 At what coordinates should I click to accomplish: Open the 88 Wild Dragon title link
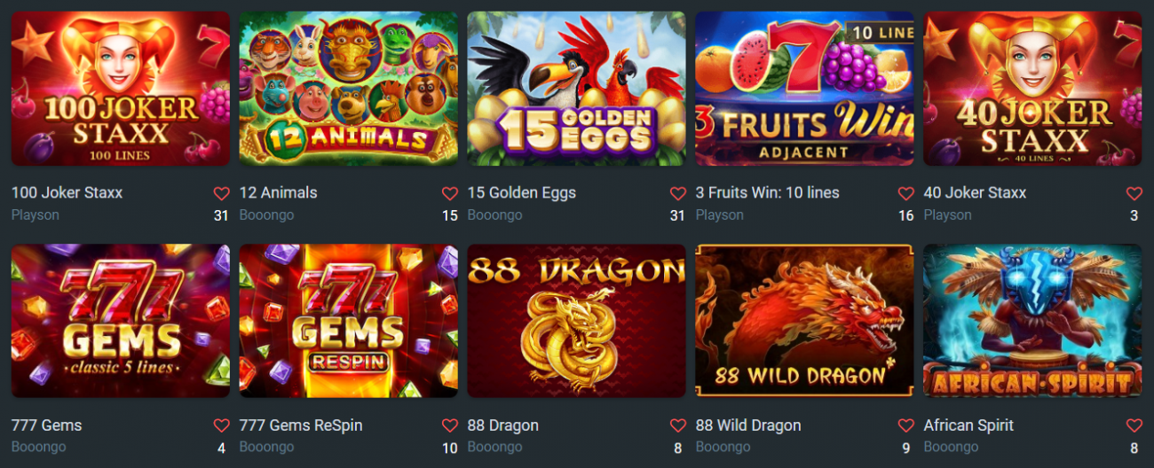click(x=748, y=425)
